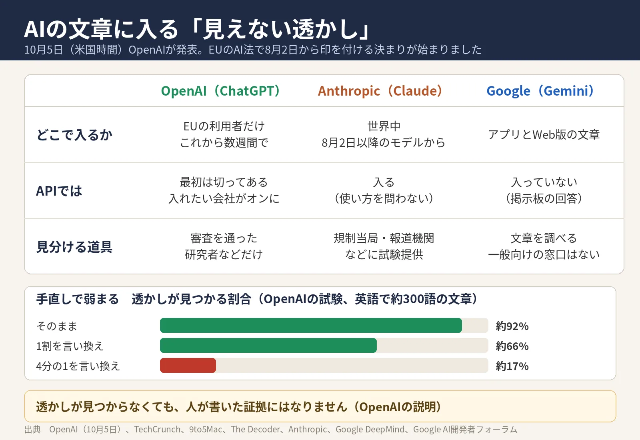Pick the value "約17%"
Image resolution: width=640 pixels, height=440 pixels.
click(x=512, y=366)
